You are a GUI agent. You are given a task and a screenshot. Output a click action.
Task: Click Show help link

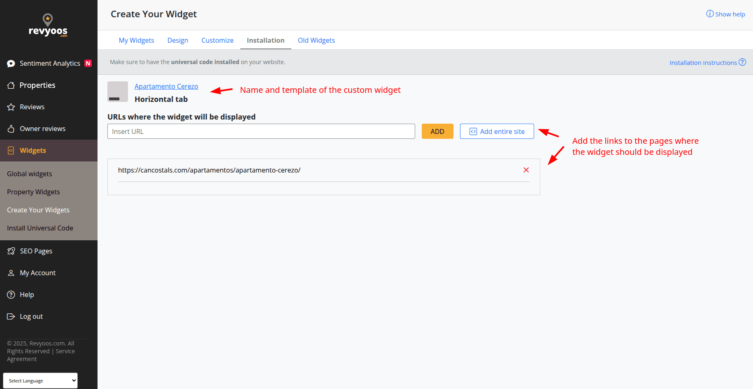coord(730,14)
